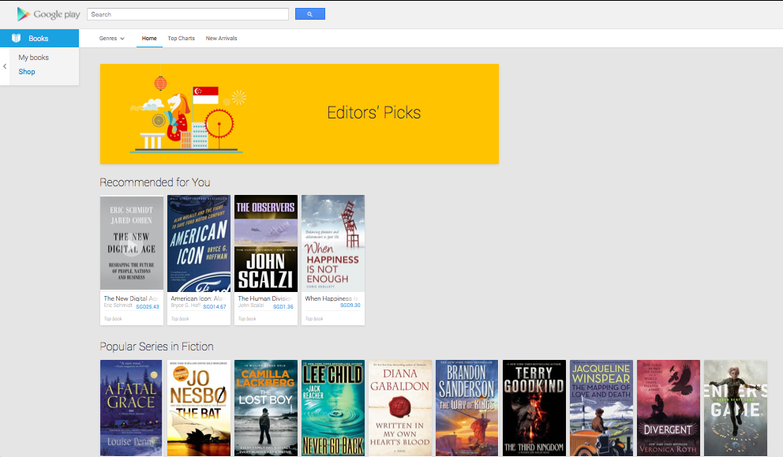Open the Editors' Picks banner
The height and width of the screenshot is (457, 783).
(x=299, y=114)
